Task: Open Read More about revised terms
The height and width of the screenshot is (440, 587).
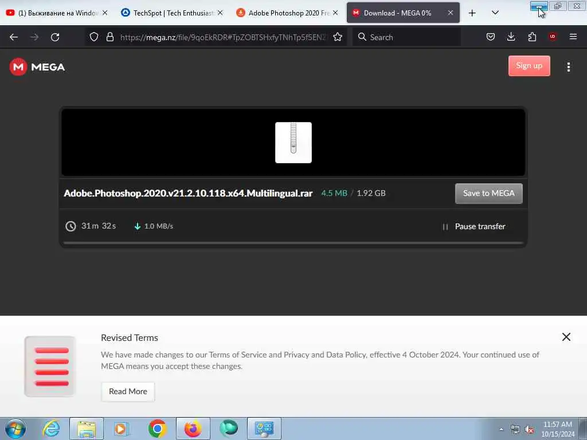Action: (128, 392)
